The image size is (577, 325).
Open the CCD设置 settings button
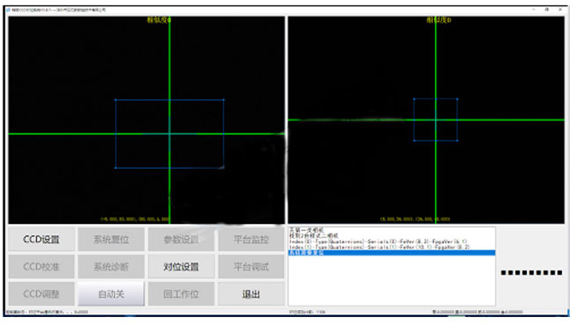click(41, 240)
